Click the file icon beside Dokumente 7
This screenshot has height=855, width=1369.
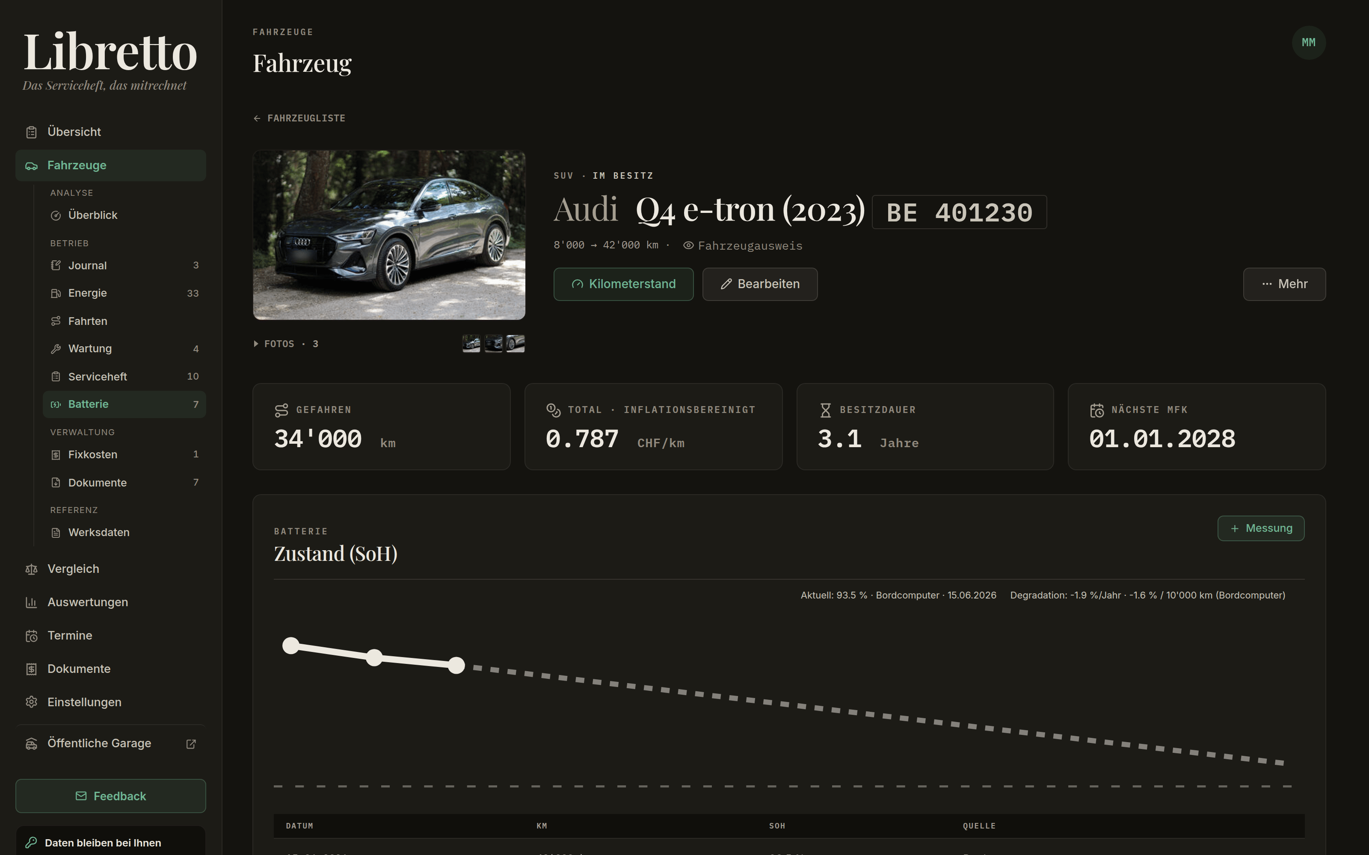pos(56,483)
